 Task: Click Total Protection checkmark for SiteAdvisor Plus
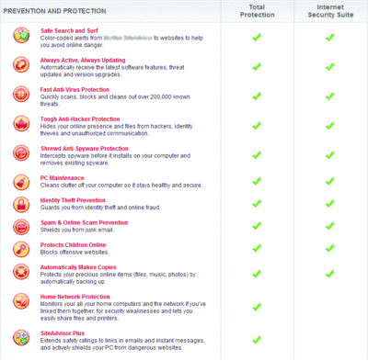(x=257, y=340)
